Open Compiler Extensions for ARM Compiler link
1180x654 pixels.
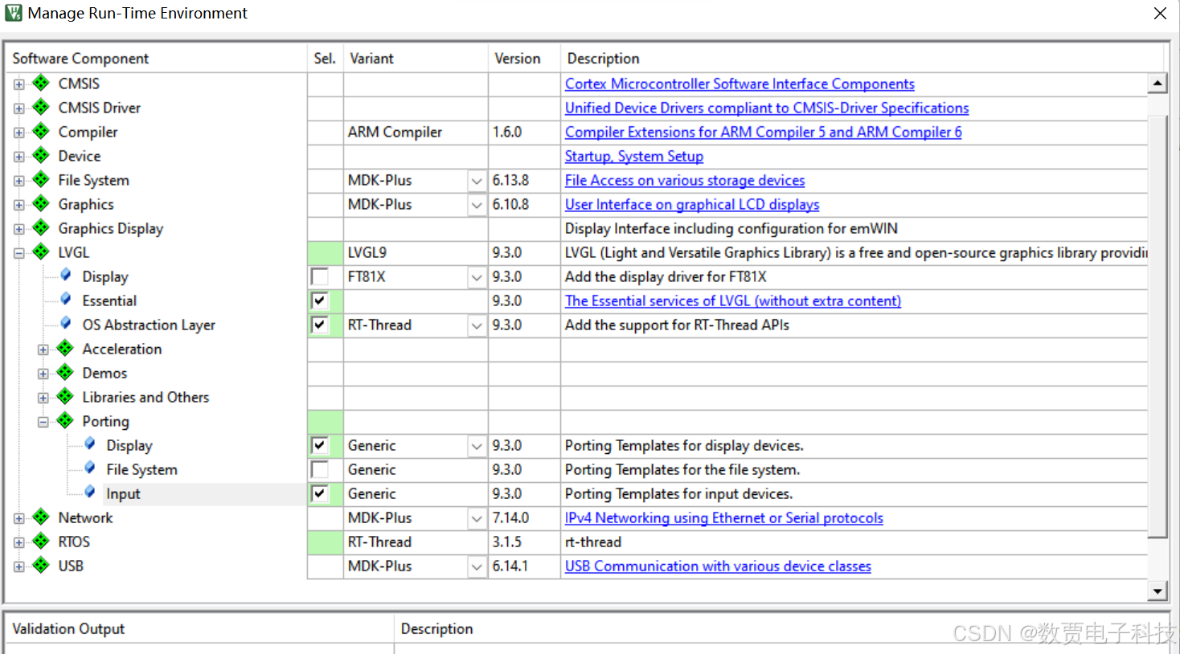click(764, 132)
